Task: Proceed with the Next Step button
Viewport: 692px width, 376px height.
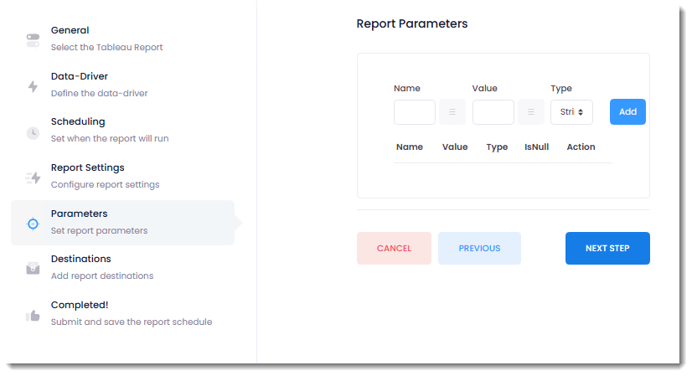Action: (x=607, y=249)
